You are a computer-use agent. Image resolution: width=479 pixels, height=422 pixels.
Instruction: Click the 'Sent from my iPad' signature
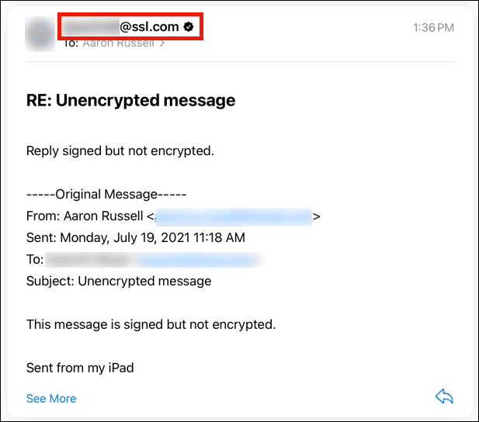pyautogui.click(x=80, y=368)
